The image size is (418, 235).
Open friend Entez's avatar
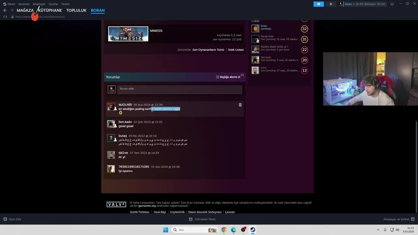[x=255, y=29]
